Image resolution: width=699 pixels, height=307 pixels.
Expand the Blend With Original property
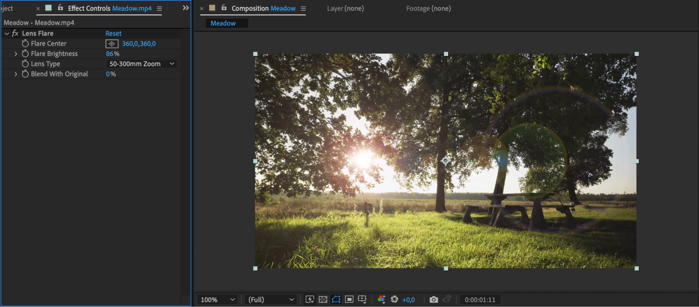16,74
